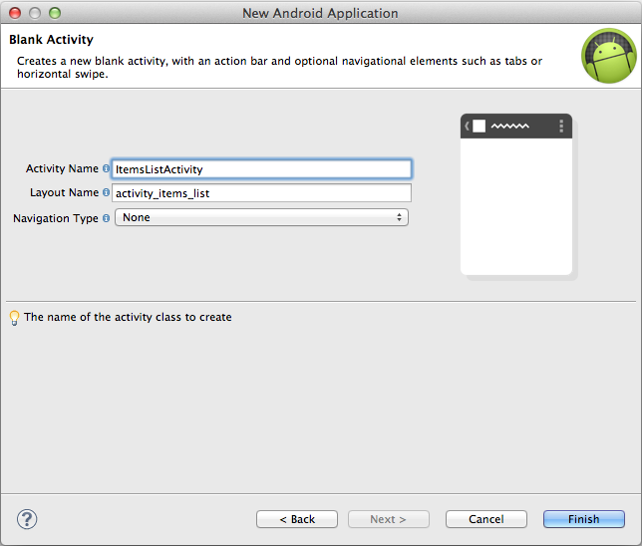Click the wizard description paragraph
The height and width of the screenshot is (546, 642).
pos(279,67)
